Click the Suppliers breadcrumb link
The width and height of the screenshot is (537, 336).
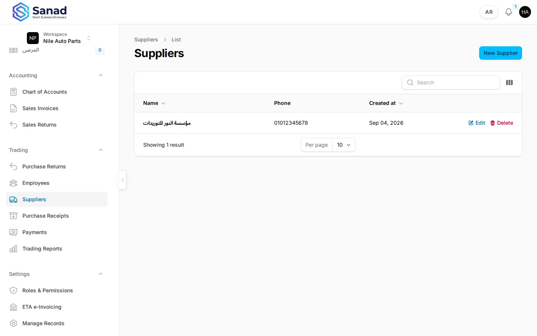tap(146, 40)
